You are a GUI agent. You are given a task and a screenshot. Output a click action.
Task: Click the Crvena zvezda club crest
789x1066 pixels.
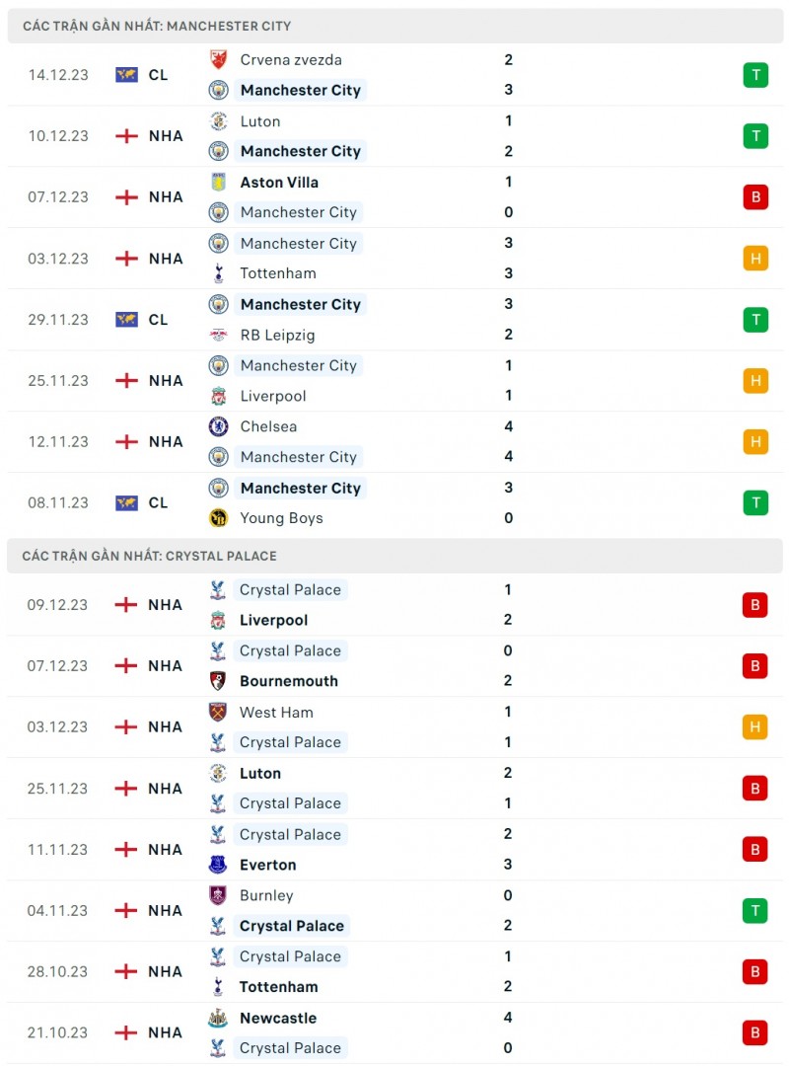pos(218,60)
